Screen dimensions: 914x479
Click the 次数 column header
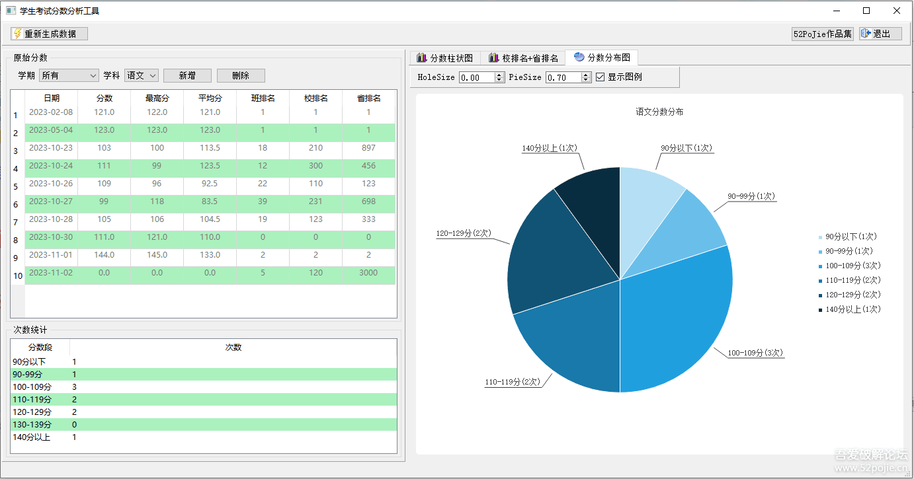pos(233,347)
